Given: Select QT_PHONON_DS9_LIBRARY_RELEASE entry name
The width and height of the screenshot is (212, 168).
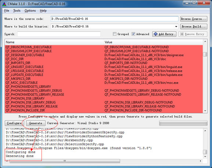Looking at the screenshot, I should point(32,106).
